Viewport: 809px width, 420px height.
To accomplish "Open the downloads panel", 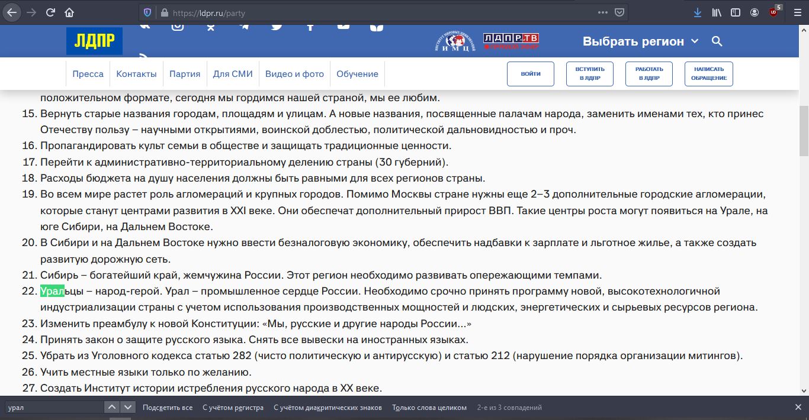I will point(698,12).
